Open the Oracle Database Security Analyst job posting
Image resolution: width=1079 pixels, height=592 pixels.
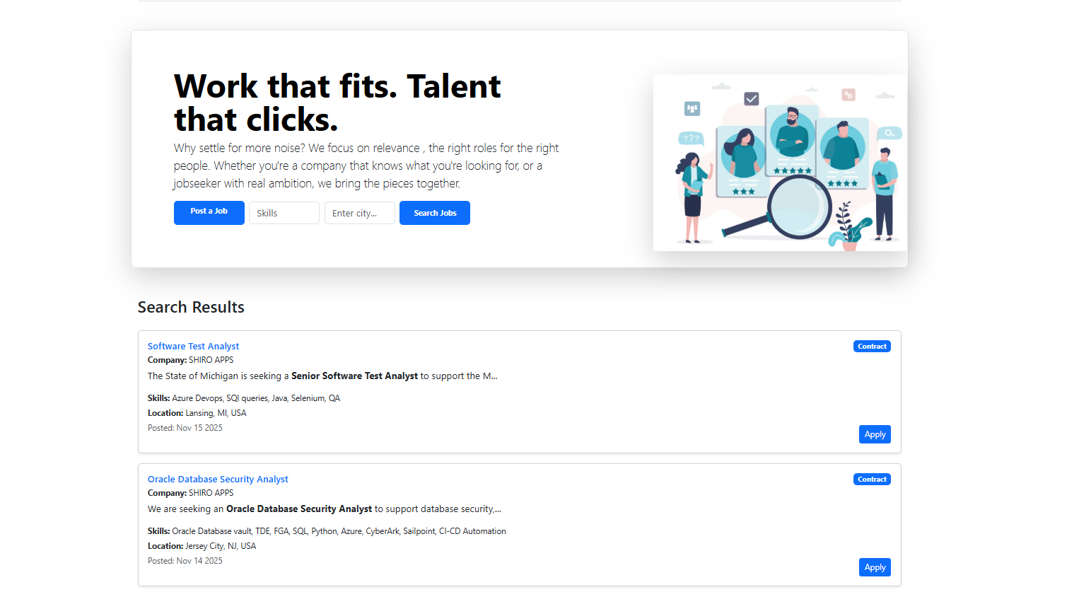pos(218,479)
